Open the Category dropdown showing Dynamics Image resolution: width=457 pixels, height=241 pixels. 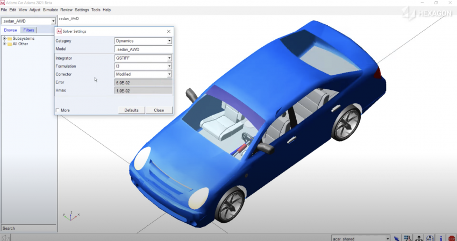(x=169, y=41)
